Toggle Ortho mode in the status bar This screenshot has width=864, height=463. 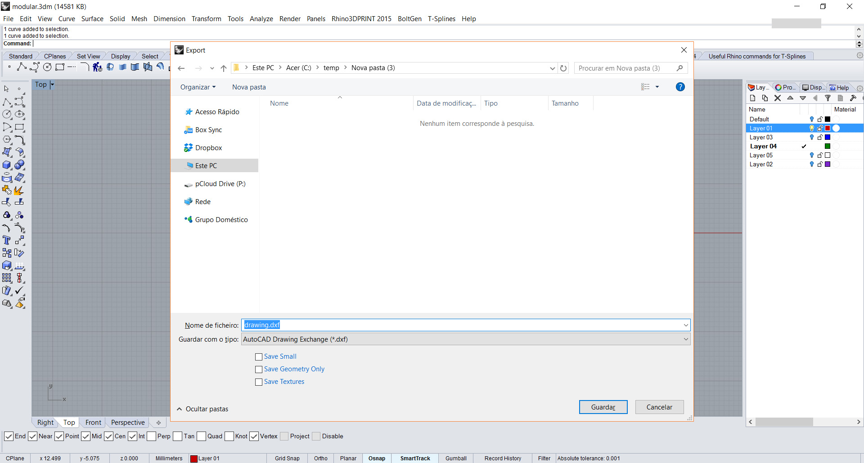(x=320, y=459)
